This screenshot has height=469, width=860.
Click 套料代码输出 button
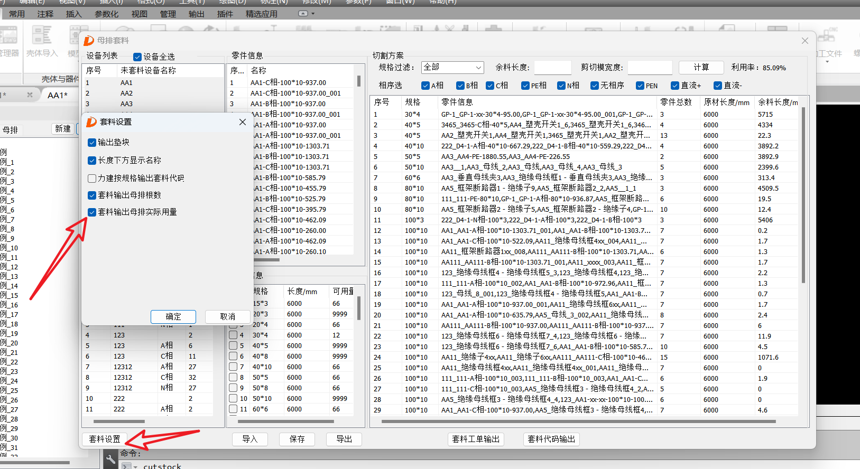coord(551,439)
